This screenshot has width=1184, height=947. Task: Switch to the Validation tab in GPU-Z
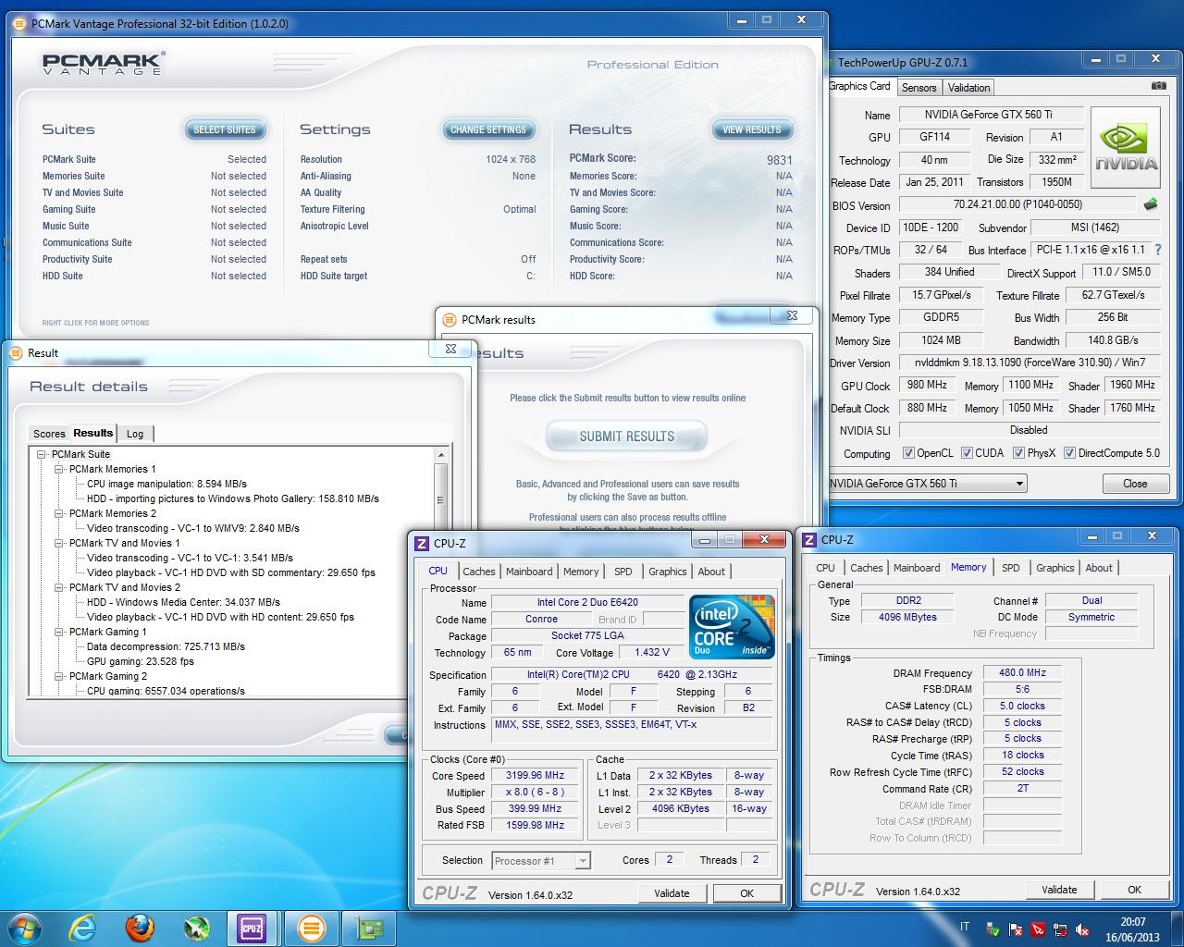(x=968, y=88)
